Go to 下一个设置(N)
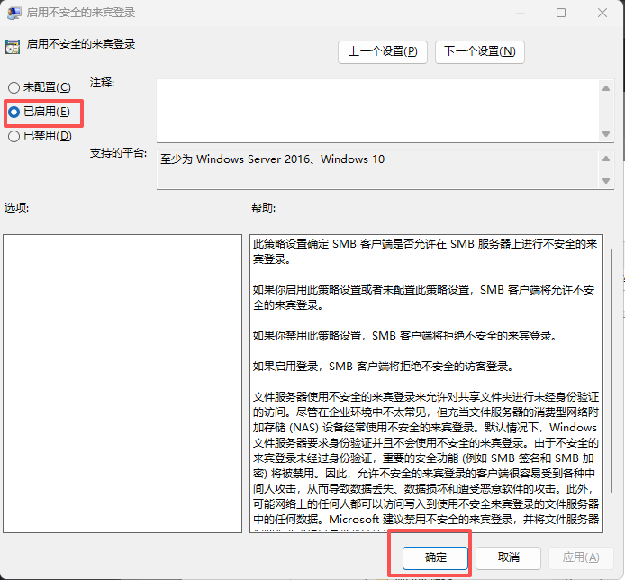This screenshot has height=580, width=625. tap(479, 51)
